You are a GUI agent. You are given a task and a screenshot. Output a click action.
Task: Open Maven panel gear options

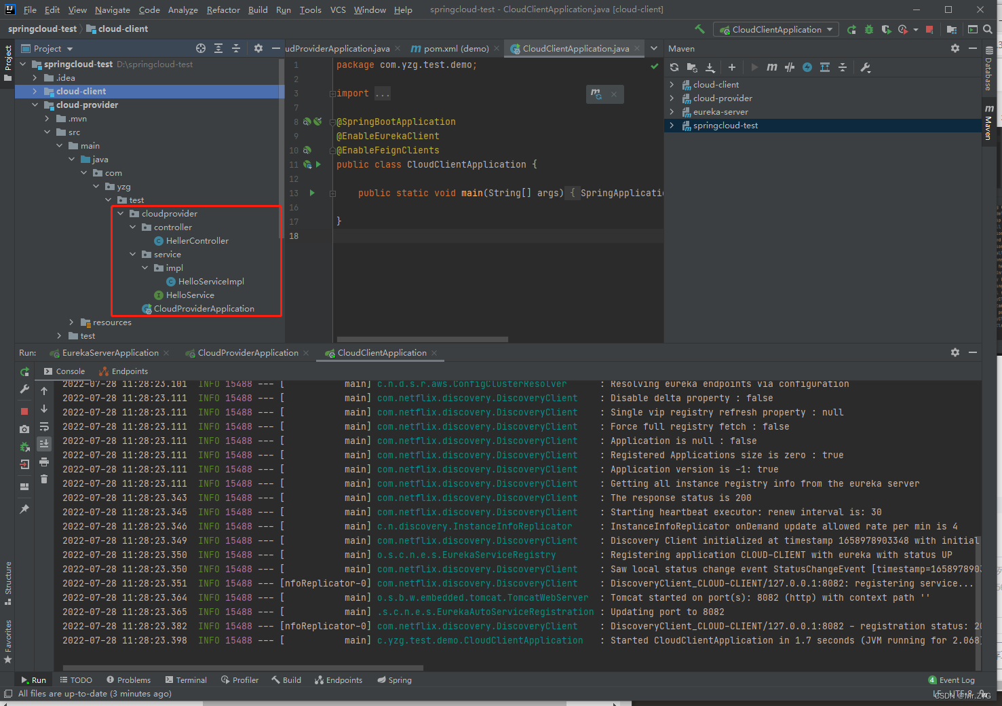(955, 48)
